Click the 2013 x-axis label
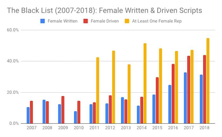The image size is (222, 137). tap(126, 128)
